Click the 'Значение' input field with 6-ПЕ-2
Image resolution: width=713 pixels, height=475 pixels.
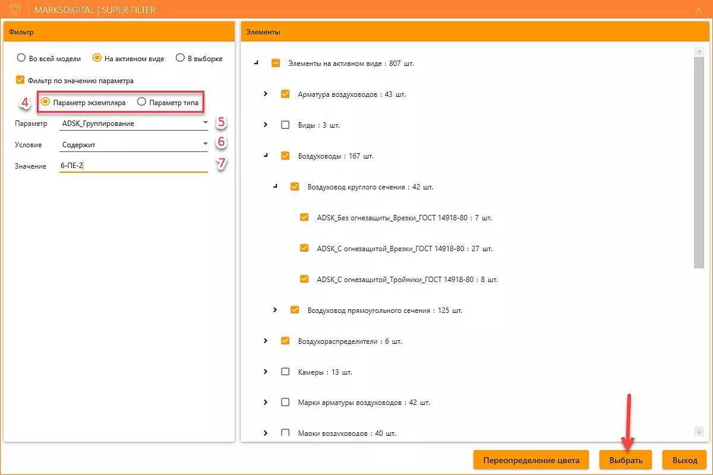(134, 166)
